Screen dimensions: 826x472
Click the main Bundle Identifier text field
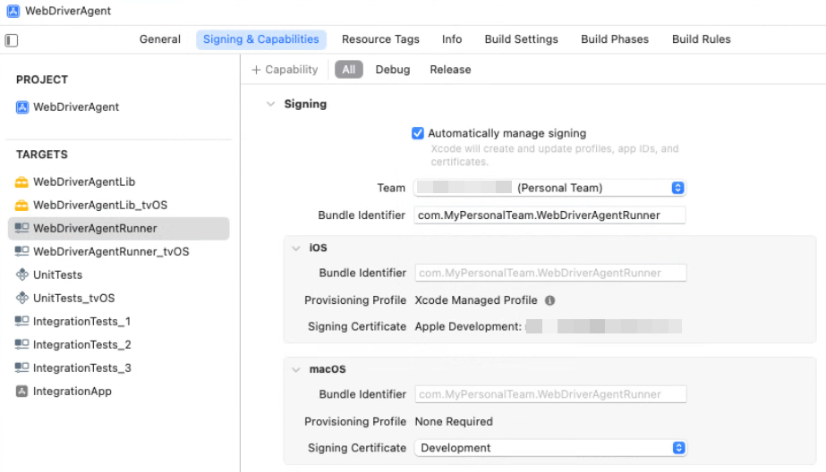click(x=549, y=215)
